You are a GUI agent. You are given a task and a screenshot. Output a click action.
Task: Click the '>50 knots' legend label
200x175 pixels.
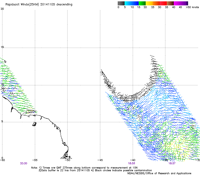point(192,7)
